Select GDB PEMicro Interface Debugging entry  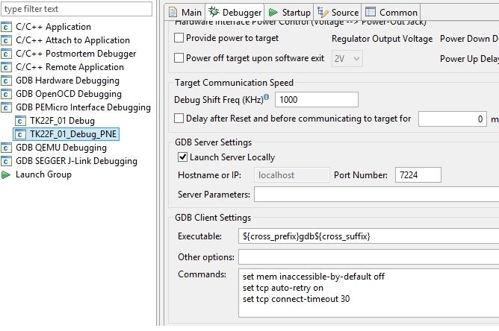[x=83, y=107]
